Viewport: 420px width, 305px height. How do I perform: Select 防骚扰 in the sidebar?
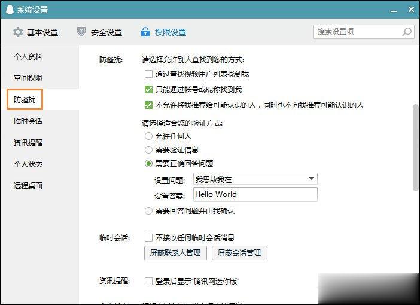(x=25, y=99)
